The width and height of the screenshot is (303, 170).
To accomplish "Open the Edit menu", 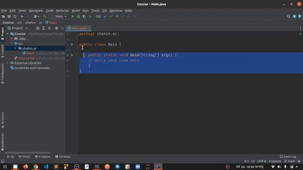I will 13,10.
